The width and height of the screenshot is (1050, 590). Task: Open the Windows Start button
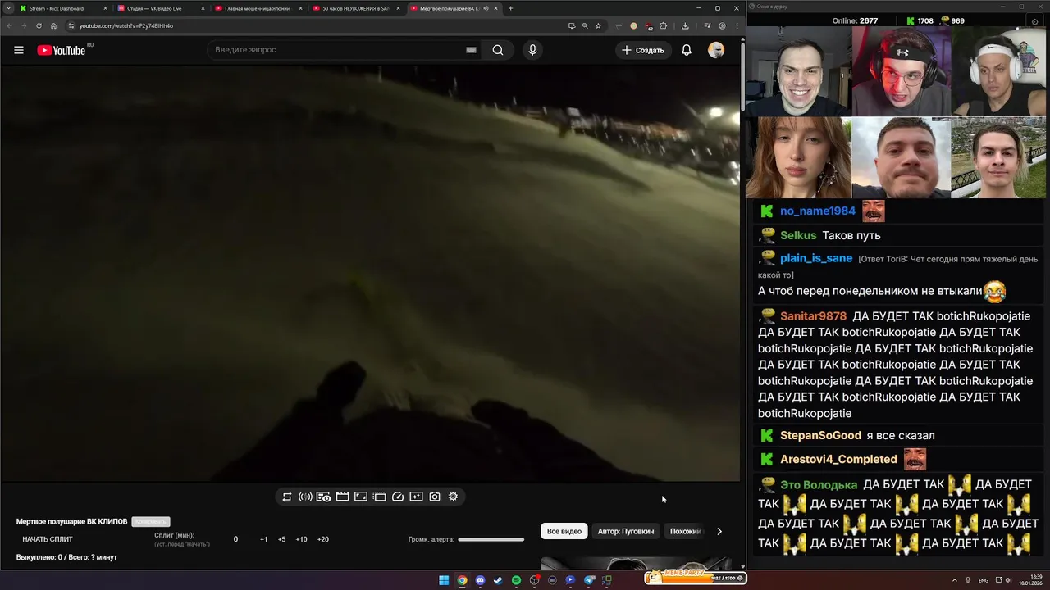[x=444, y=580]
